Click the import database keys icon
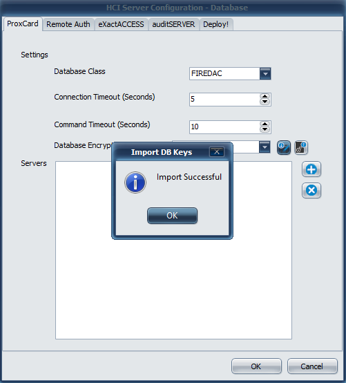 pos(284,147)
